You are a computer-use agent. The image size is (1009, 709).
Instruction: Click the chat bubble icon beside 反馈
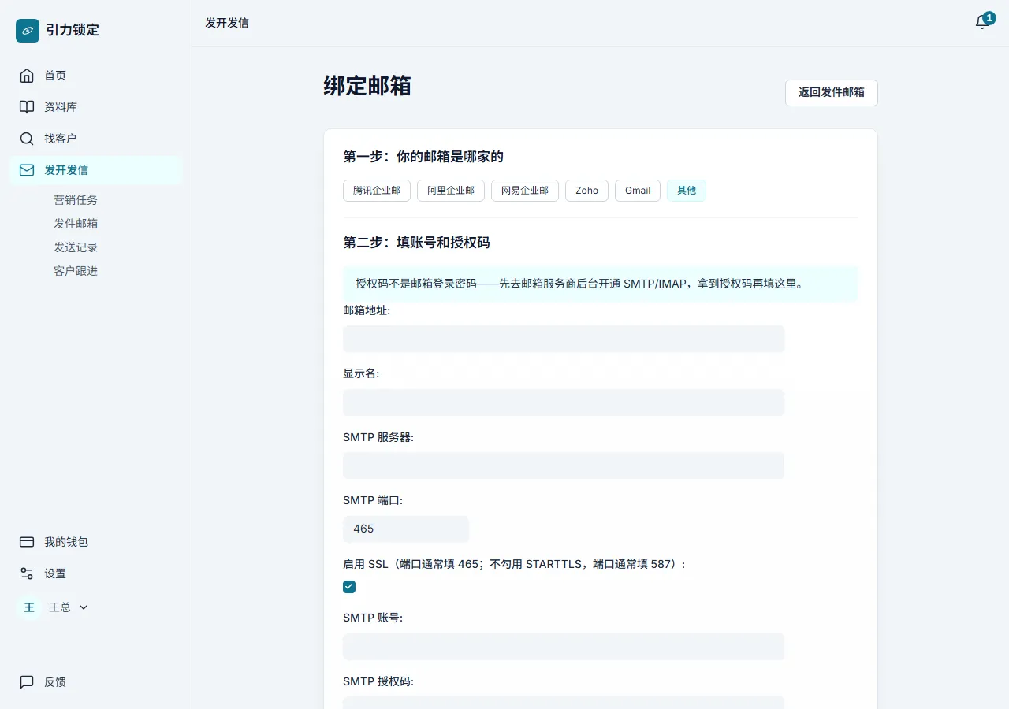(x=27, y=682)
